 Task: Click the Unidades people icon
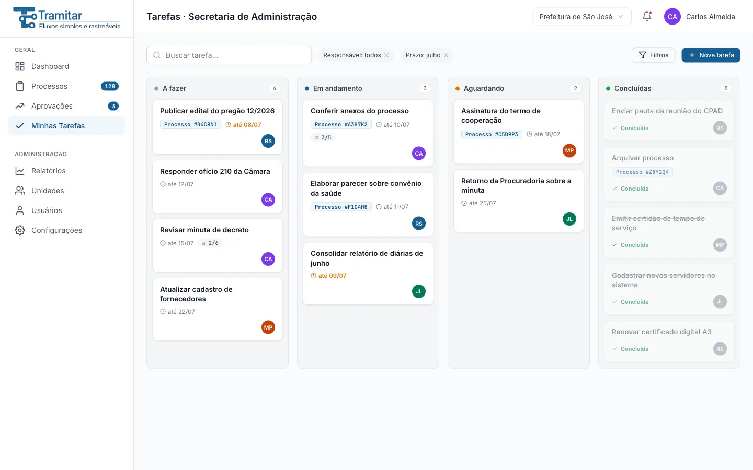(20, 191)
